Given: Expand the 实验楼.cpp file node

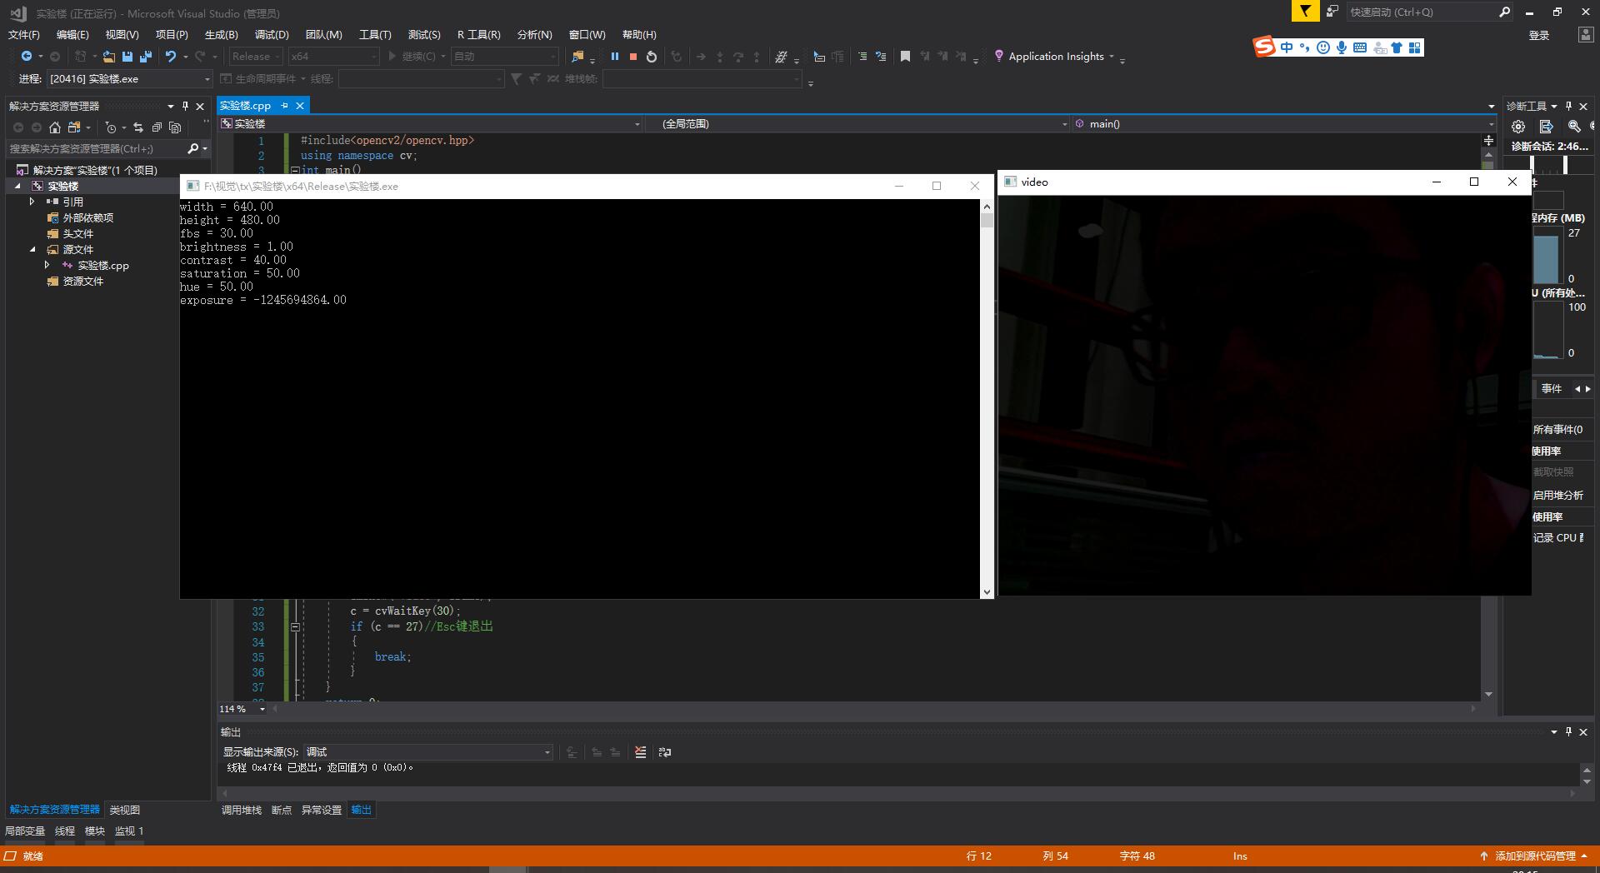Looking at the screenshot, I should coord(47,265).
